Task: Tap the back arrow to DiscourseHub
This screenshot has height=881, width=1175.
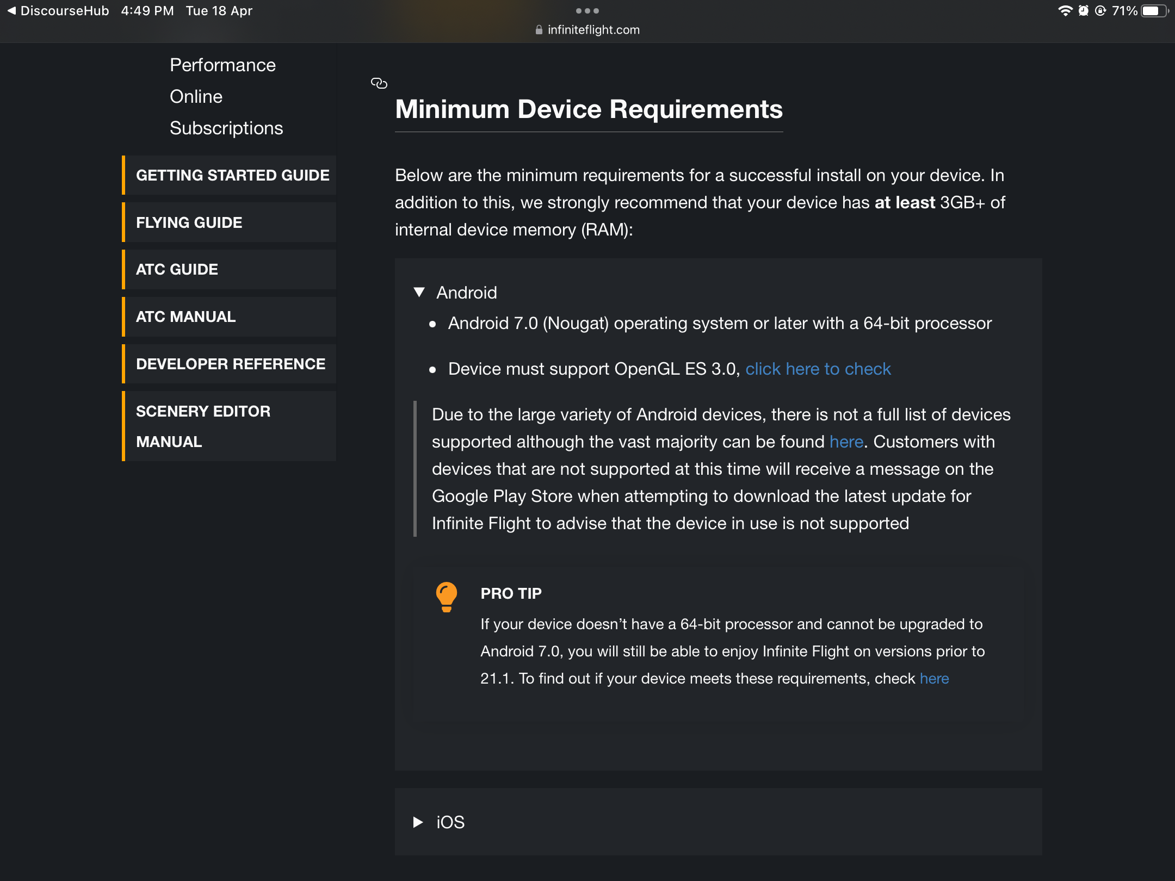Action: click(x=11, y=11)
